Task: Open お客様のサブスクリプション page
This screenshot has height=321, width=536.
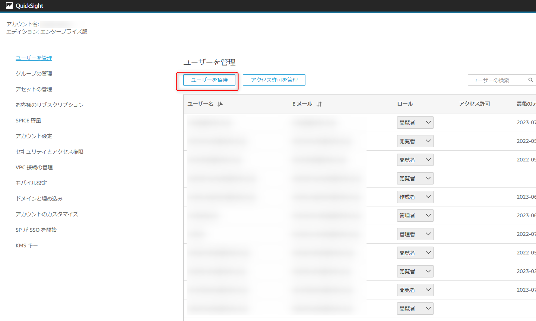Action: click(x=49, y=105)
